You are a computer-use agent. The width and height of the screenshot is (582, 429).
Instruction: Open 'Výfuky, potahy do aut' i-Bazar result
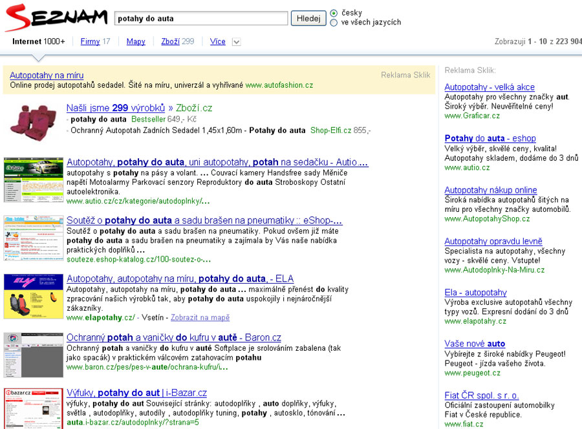[x=136, y=393]
